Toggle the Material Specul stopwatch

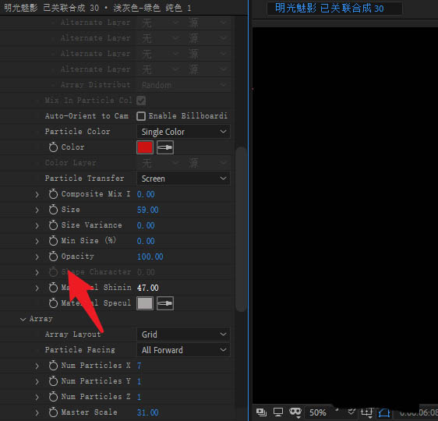tap(53, 303)
